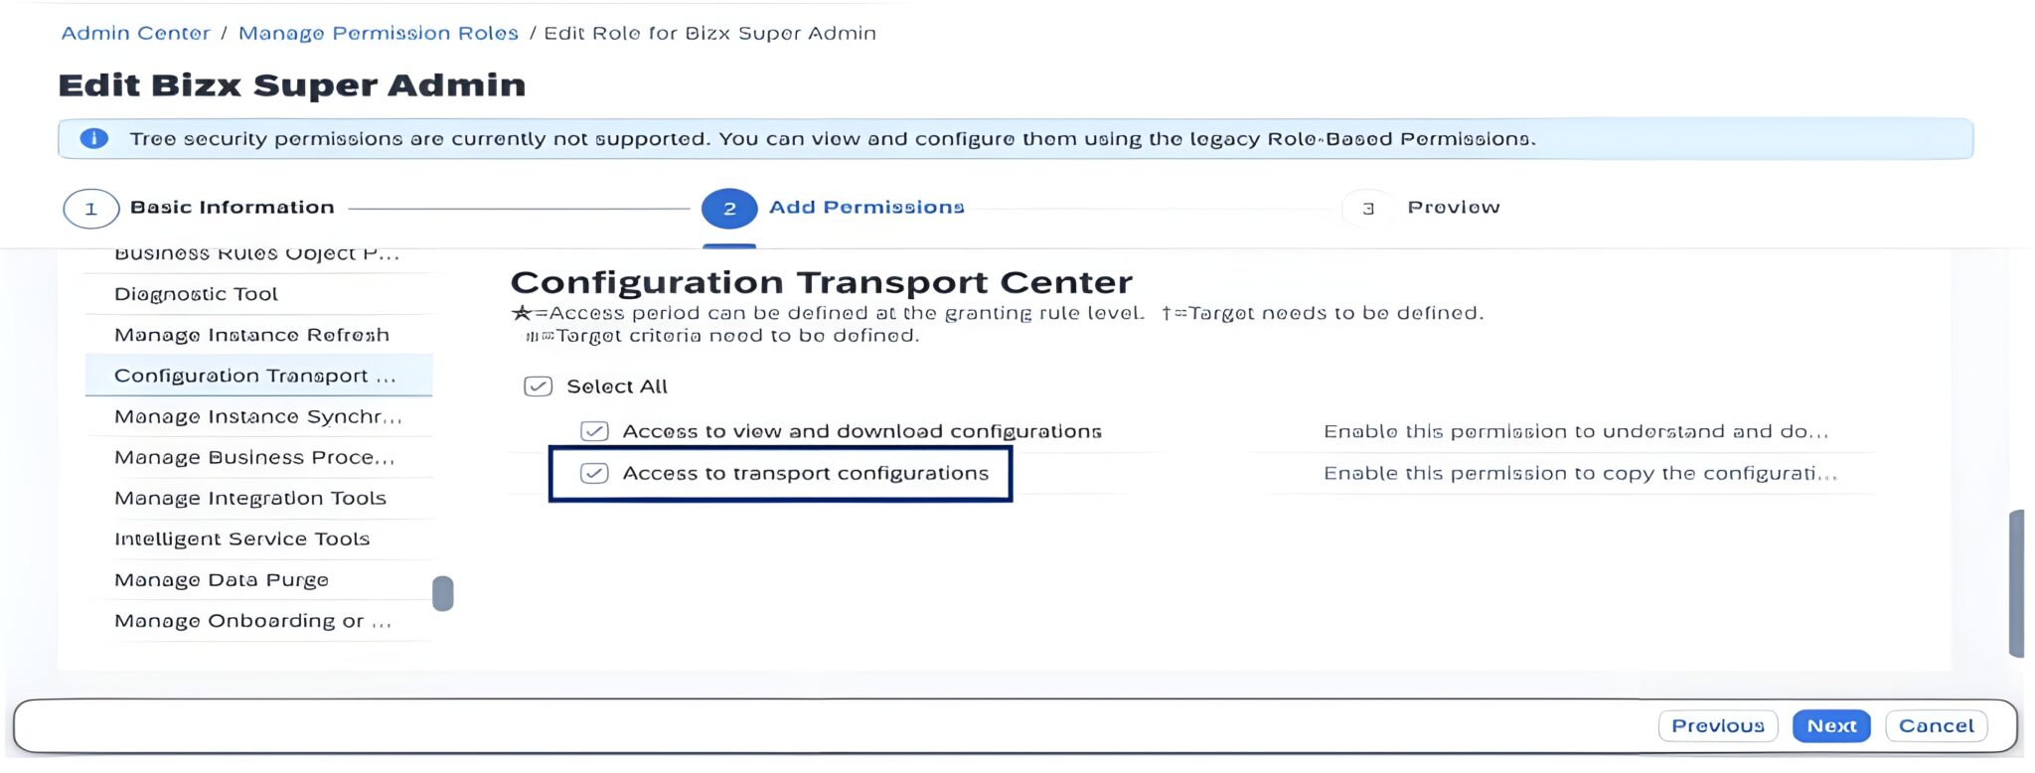Select Manage Integration Tools

point(249,498)
